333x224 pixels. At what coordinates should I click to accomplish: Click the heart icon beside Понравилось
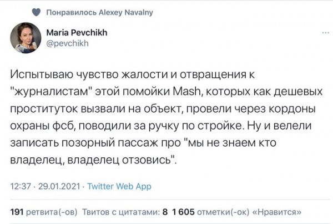[x=36, y=12]
